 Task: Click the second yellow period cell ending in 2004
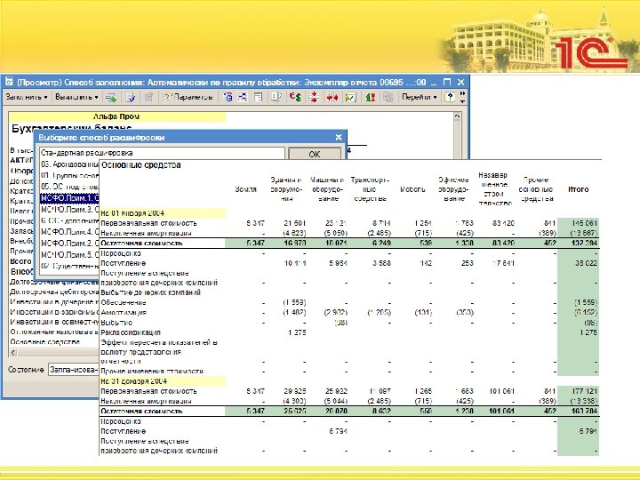(x=163, y=381)
